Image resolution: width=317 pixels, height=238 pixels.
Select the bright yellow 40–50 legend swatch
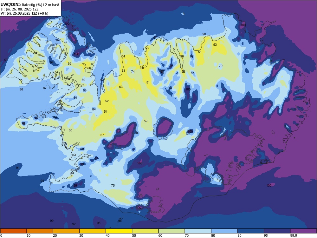(119, 231)
